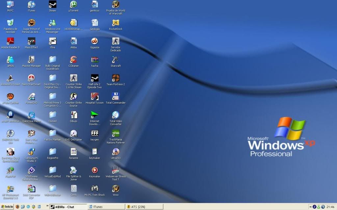Screen dimensions: 337x210
Task: Open the aMSN messenger shortcut
Action: (10, 61)
